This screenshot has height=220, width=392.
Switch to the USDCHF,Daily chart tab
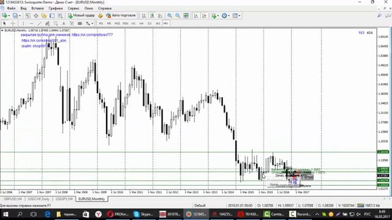(39, 199)
